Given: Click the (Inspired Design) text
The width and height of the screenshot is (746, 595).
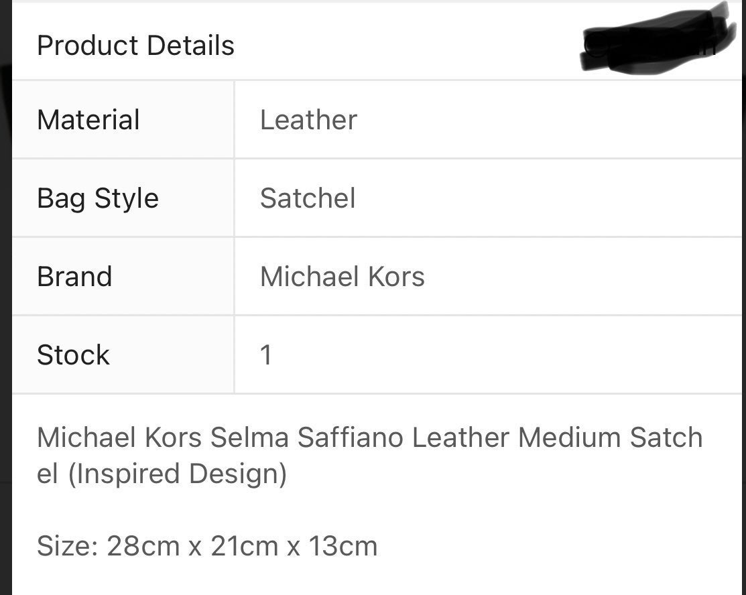Looking at the screenshot, I should click(x=178, y=474).
